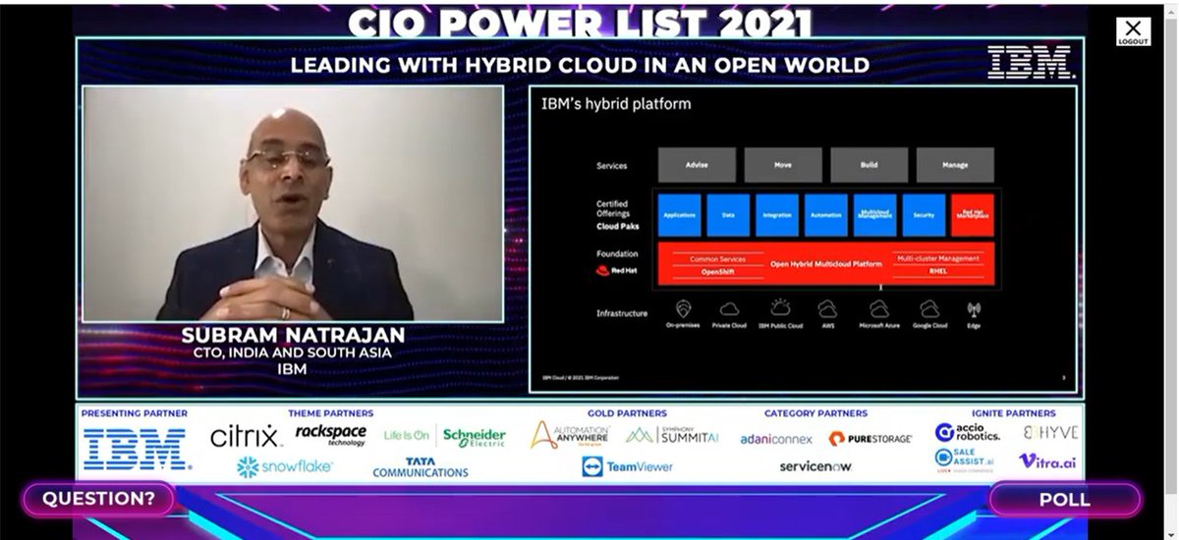
Task: Open the Sale Assist.ai logo
Action: (966, 460)
